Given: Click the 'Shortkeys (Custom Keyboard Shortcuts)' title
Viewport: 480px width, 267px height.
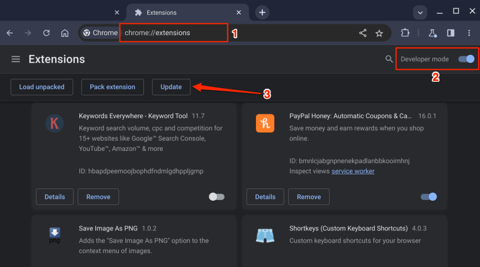Looking at the screenshot, I should 348,229.
